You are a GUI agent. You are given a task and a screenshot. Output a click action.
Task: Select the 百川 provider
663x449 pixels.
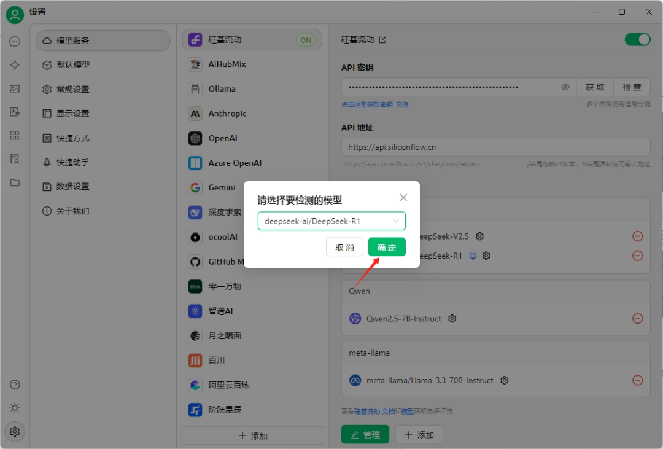point(252,360)
